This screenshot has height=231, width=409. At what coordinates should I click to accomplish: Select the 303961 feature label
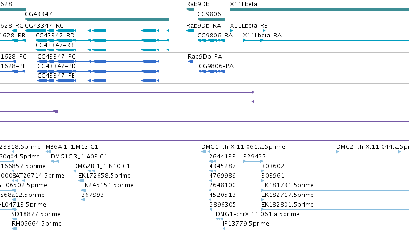(x=273, y=176)
